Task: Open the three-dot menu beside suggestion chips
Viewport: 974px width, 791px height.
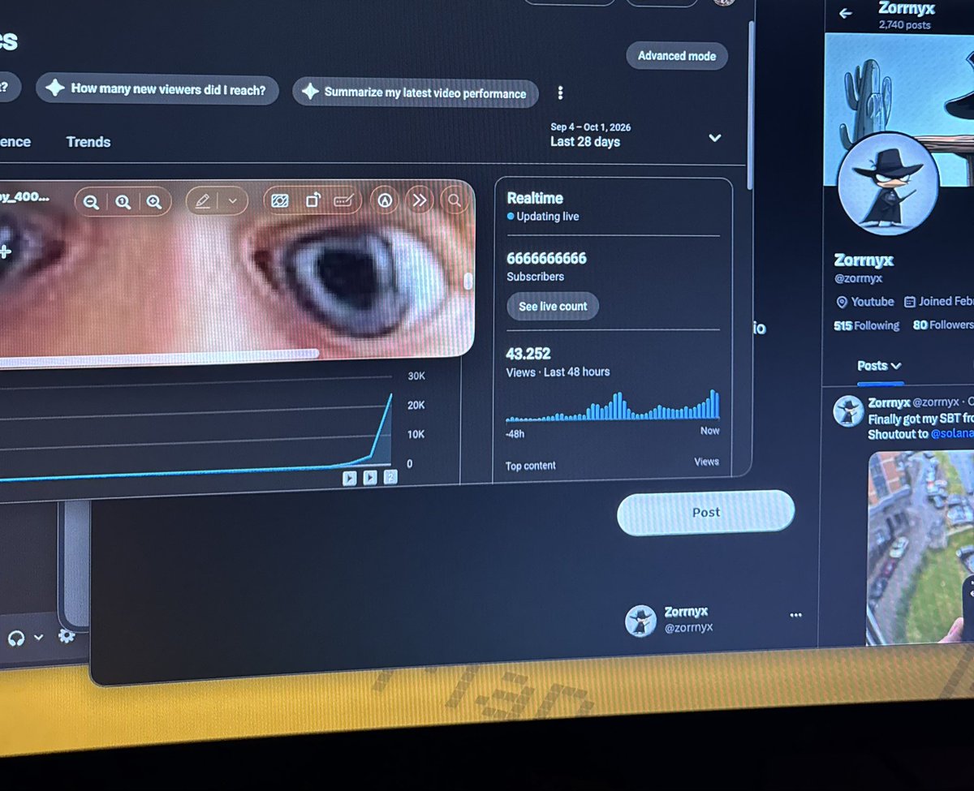Action: (x=560, y=92)
